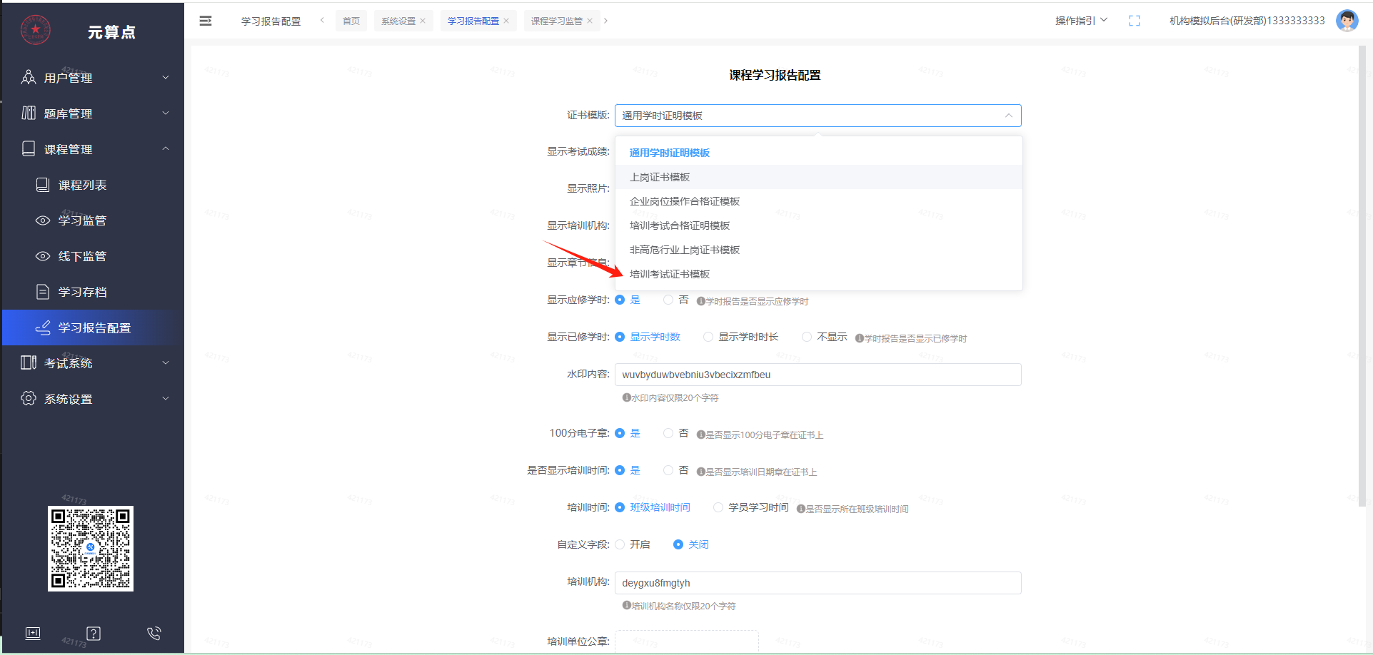
Task: Select 学员学习时间 option
Action: tap(718, 507)
